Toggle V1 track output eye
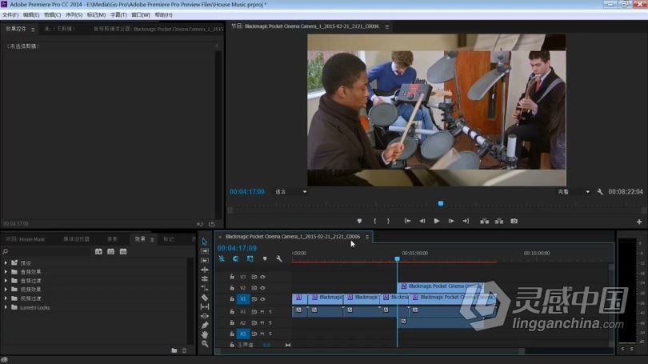648x364 pixels. [262, 299]
